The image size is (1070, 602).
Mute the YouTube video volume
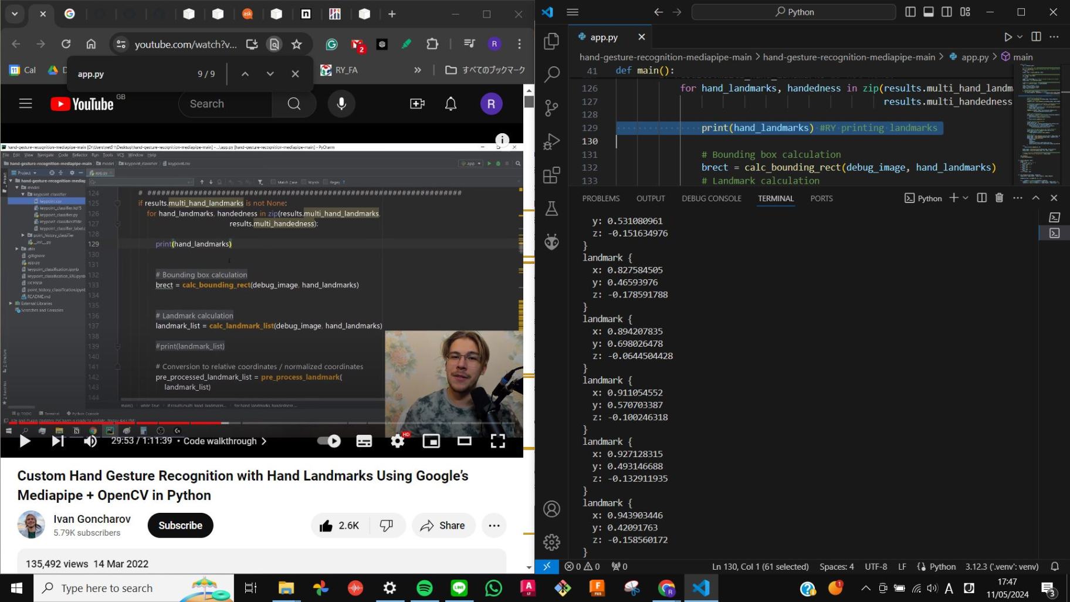pyautogui.click(x=90, y=441)
